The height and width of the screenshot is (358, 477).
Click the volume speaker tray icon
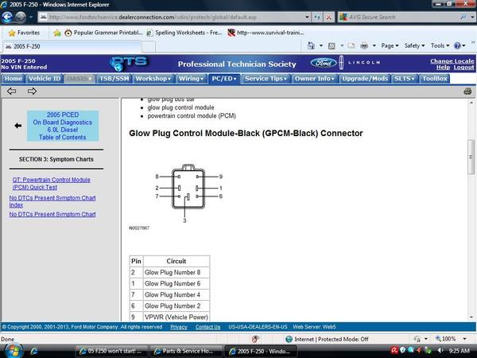tap(440, 350)
